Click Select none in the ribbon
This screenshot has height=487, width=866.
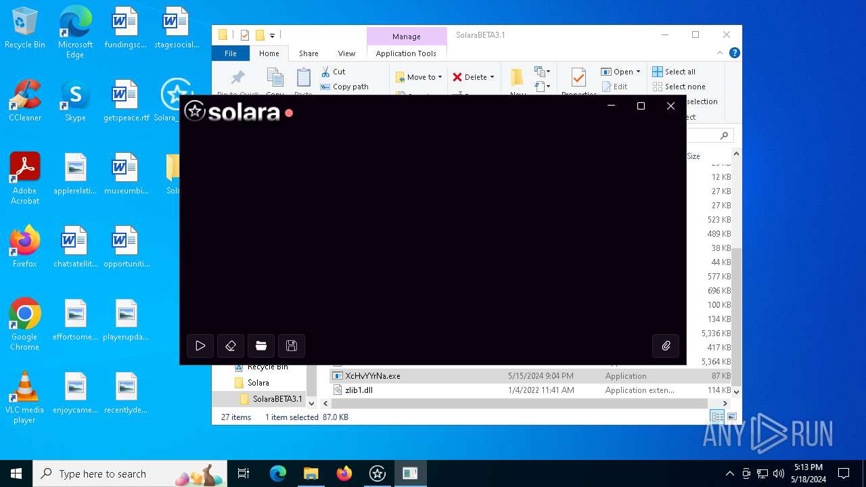(679, 87)
